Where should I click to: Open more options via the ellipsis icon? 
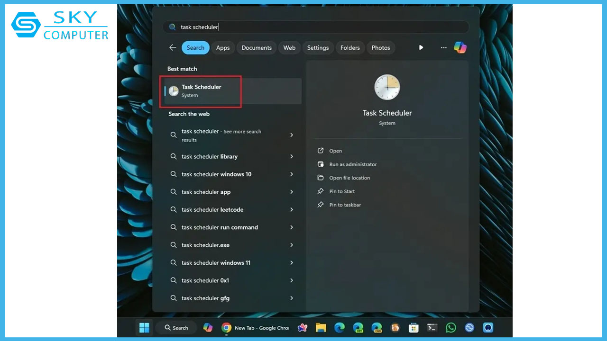[443, 47]
